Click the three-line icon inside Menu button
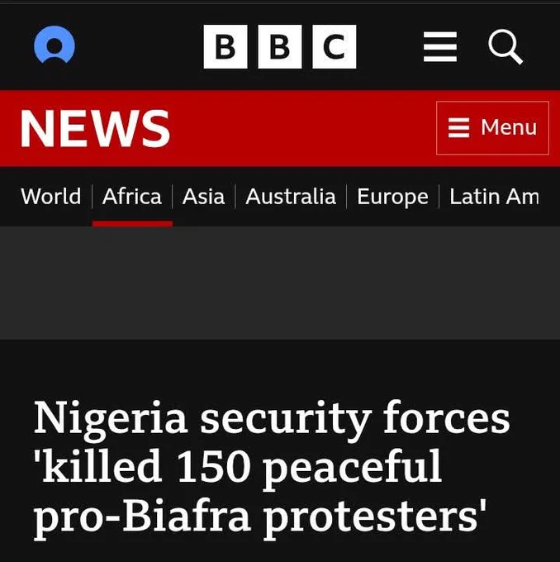The width and height of the screenshot is (560, 562). coord(458,127)
